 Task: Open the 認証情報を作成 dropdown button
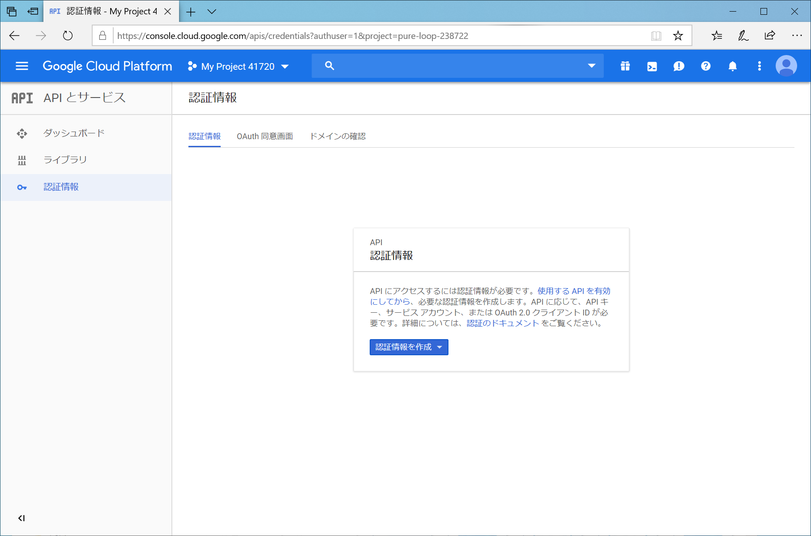(x=409, y=347)
